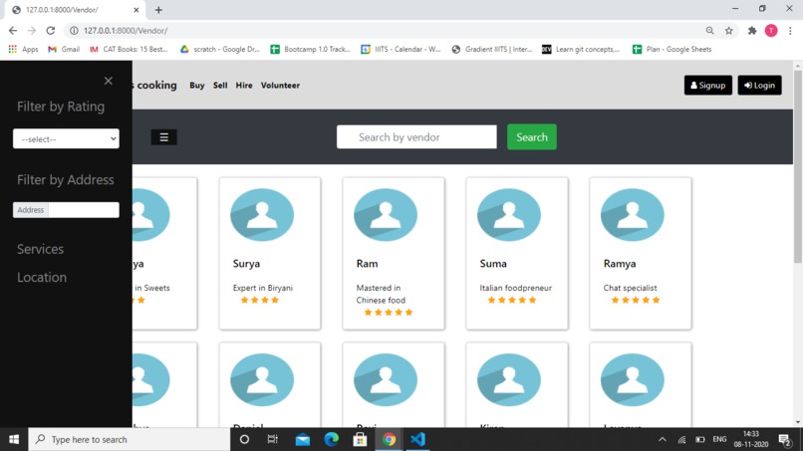Open the Location sidebar link
803x451 pixels.
[x=42, y=277]
